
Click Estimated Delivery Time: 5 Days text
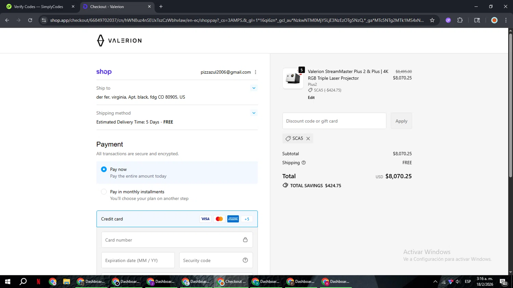128,122
